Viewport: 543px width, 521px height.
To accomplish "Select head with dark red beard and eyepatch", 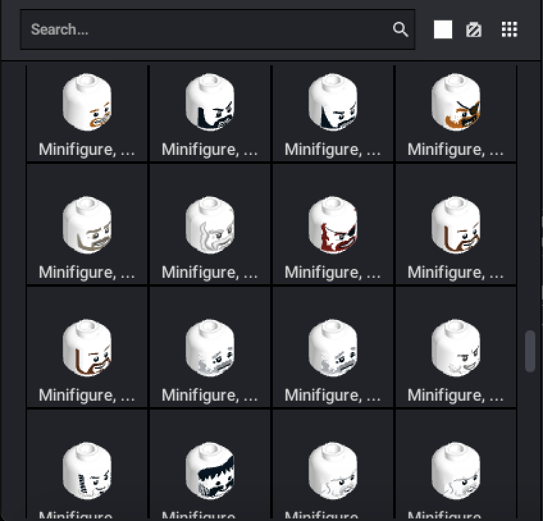I will [x=333, y=224].
